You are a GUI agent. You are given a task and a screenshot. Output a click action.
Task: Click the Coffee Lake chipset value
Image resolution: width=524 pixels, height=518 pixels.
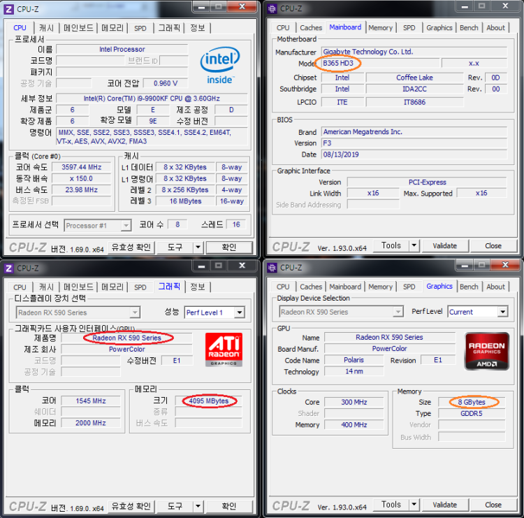tap(415, 78)
